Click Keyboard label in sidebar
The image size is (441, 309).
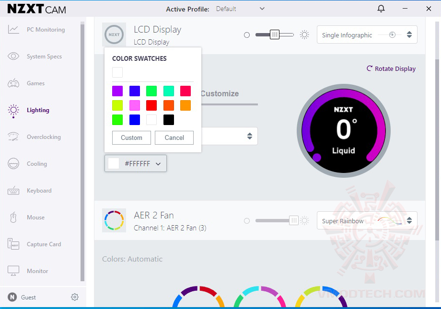point(39,191)
